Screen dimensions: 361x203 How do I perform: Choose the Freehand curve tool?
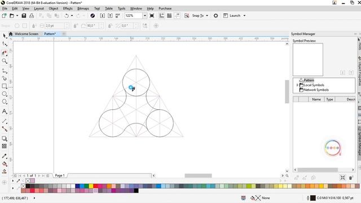[4, 71]
